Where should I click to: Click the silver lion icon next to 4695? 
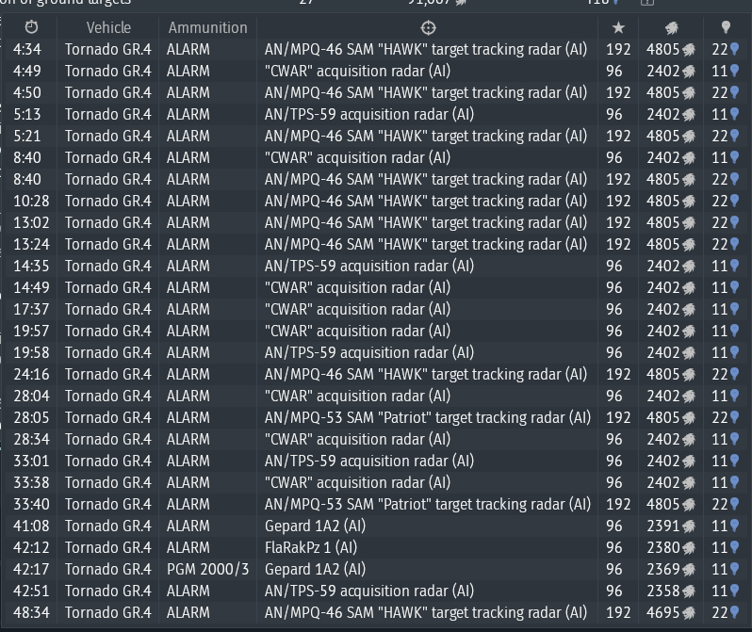click(689, 613)
